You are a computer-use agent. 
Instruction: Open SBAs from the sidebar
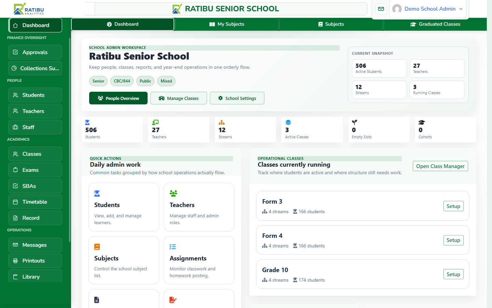(35, 186)
